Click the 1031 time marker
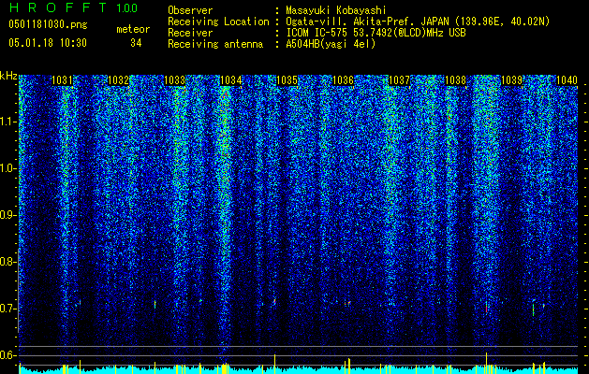The image size is (589, 374). point(63,80)
